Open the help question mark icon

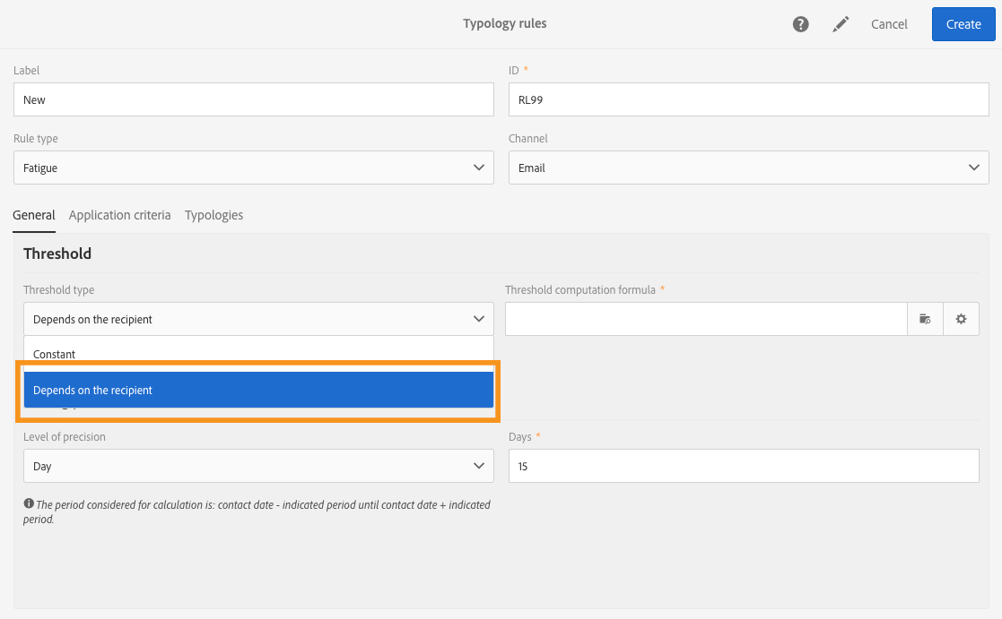click(801, 24)
